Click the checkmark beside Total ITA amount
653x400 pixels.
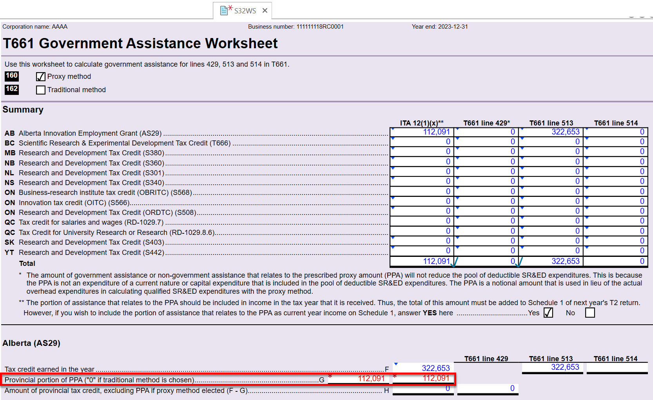coord(455,262)
